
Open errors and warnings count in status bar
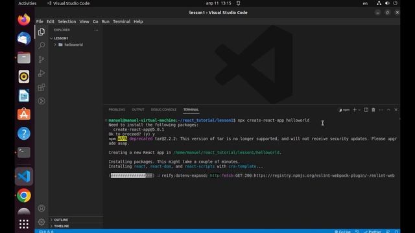tap(46, 232)
